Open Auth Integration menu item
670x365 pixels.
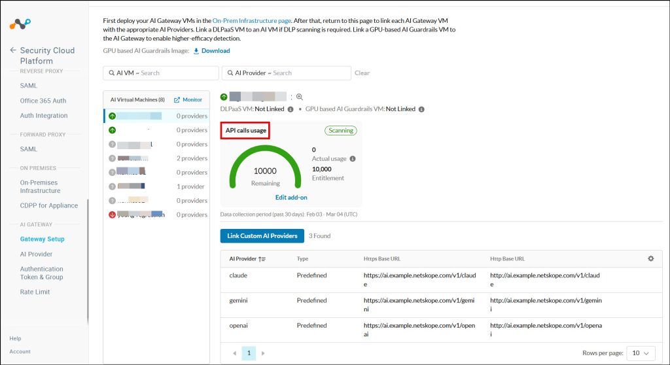point(44,115)
